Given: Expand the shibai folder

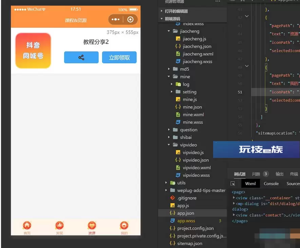Looking at the screenshot, I should coord(169,137).
